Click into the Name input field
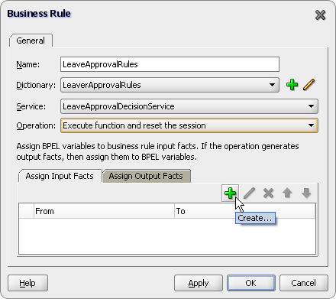The image size is (336, 299). pos(170,64)
